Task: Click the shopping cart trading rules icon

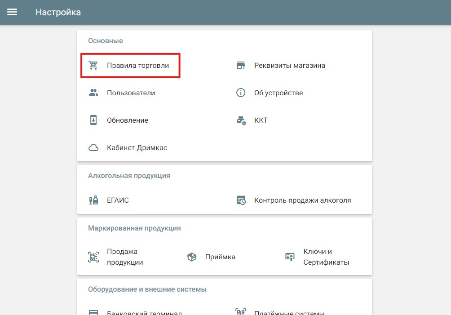Action: (93, 66)
